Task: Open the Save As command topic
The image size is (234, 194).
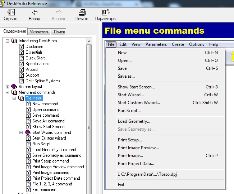Action: pyautogui.click(x=49, y=121)
